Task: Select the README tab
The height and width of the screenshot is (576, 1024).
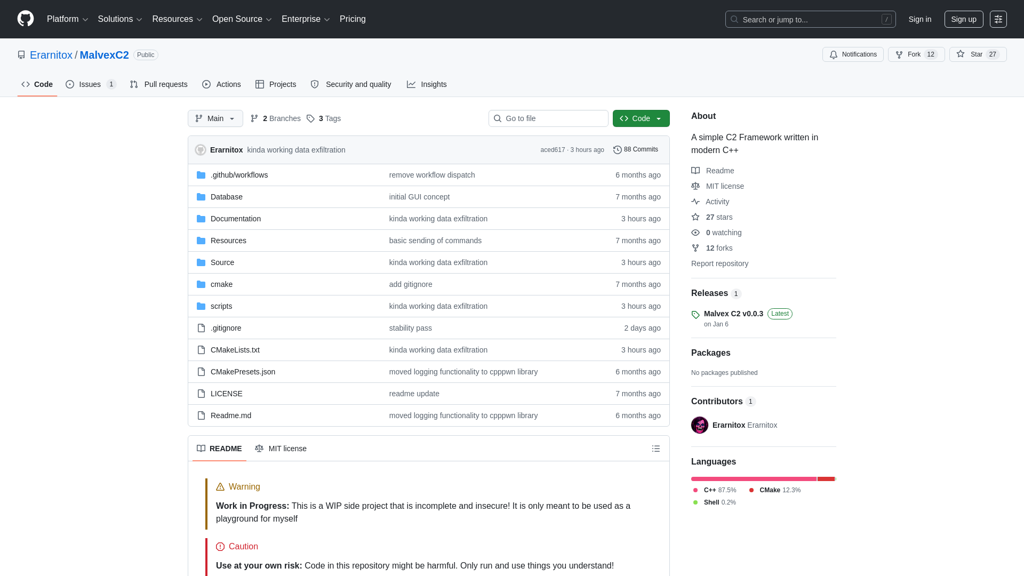Action: click(x=219, y=449)
